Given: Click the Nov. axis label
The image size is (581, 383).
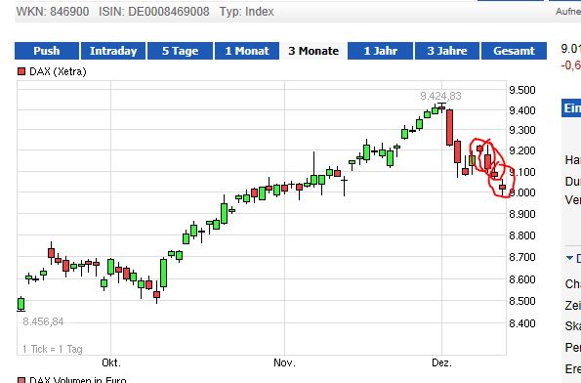Looking at the screenshot, I should pyautogui.click(x=284, y=362).
